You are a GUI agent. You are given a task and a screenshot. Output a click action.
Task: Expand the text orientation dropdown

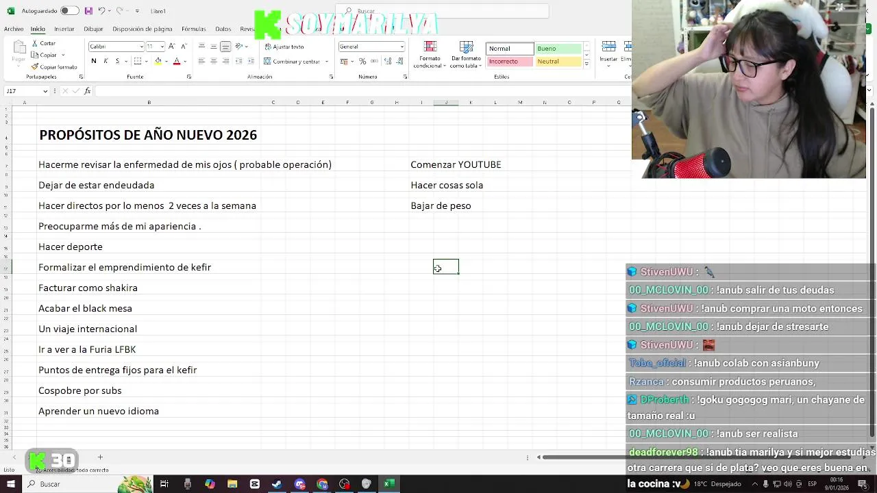click(246, 46)
